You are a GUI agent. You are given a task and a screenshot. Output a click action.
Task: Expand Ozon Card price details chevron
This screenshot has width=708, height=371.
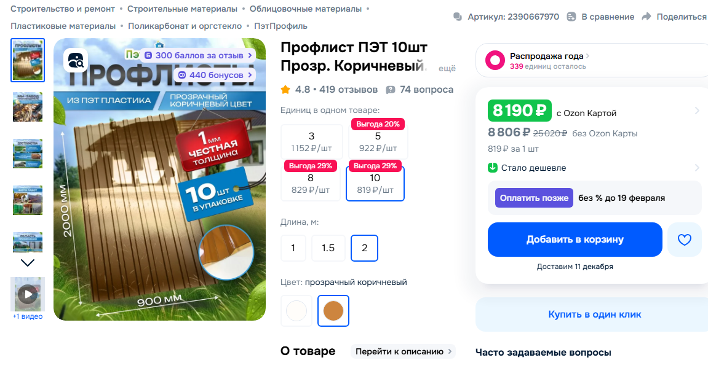pos(697,111)
